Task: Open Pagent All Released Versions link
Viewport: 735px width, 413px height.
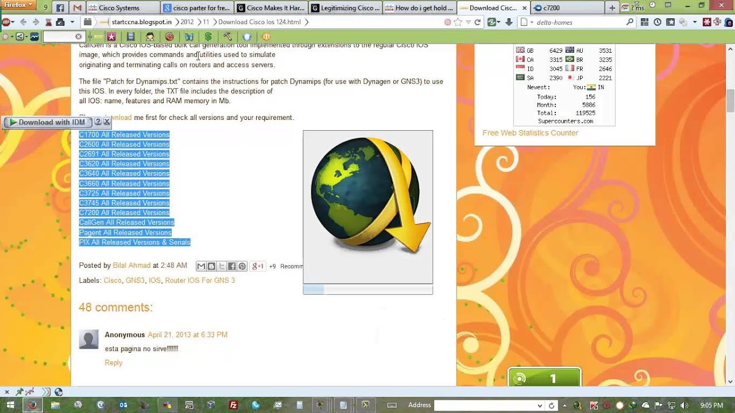Action: point(125,232)
